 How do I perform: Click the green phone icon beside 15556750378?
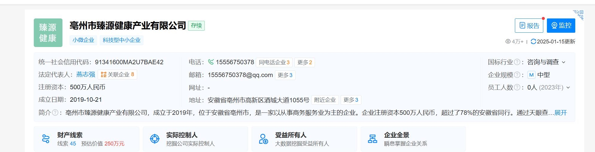[x=211, y=62]
